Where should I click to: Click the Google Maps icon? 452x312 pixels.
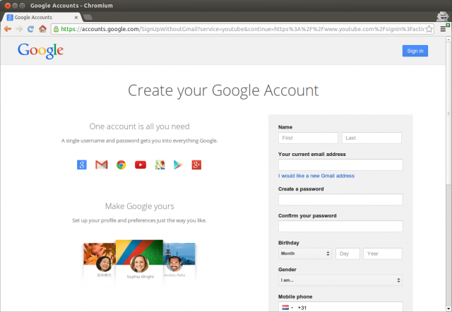tap(160, 164)
